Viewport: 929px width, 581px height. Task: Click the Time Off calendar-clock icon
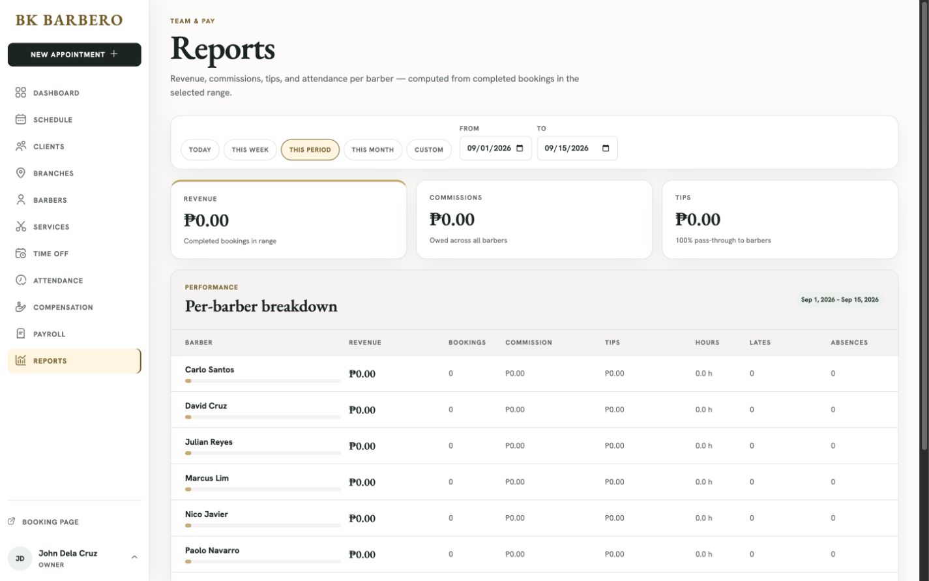(21, 253)
